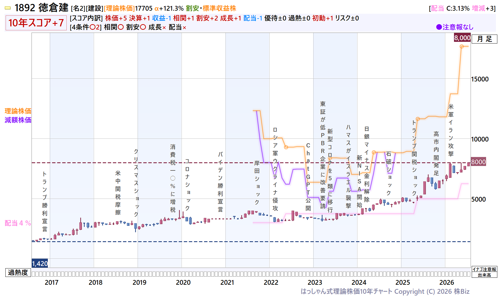Click the 過熱度 indicator label
The height and width of the screenshot is (296, 501).
point(18,272)
